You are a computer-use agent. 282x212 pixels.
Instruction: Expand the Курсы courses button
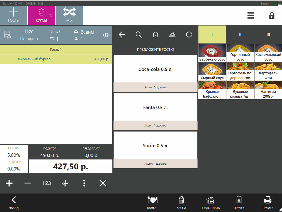41,15
